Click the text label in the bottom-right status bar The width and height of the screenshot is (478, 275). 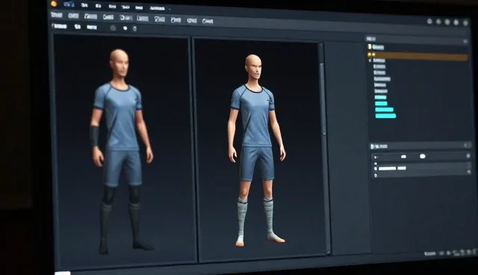click(x=430, y=253)
